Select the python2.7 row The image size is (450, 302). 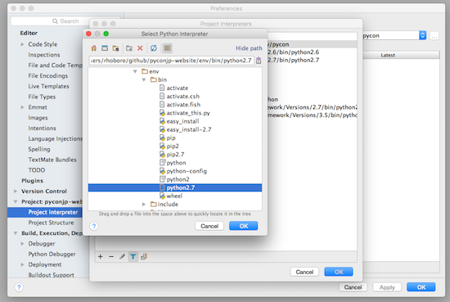175,187
